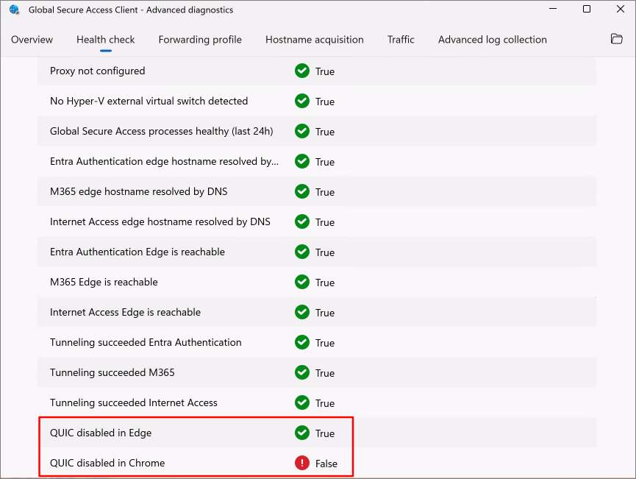Screen dimensions: 636x479
Task: Click check icon for M365 Edge is reachable
Action: click(x=301, y=282)
